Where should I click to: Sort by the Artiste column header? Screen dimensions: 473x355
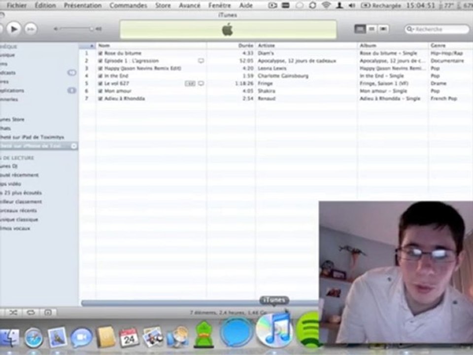pos(306,45)
